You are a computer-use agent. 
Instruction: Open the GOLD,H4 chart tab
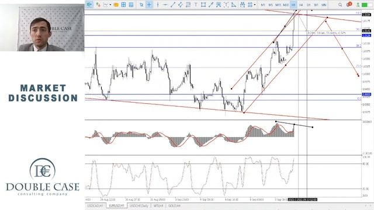point(174,205)
